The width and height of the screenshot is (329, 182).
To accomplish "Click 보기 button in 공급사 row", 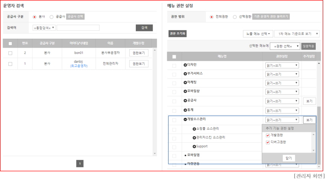I will tap(309, 101).
